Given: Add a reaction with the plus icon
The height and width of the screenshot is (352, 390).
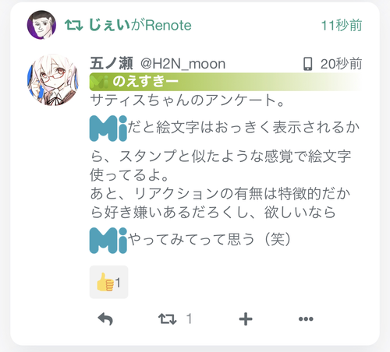Looking at the screenshot, I should (x=246, y=319).
